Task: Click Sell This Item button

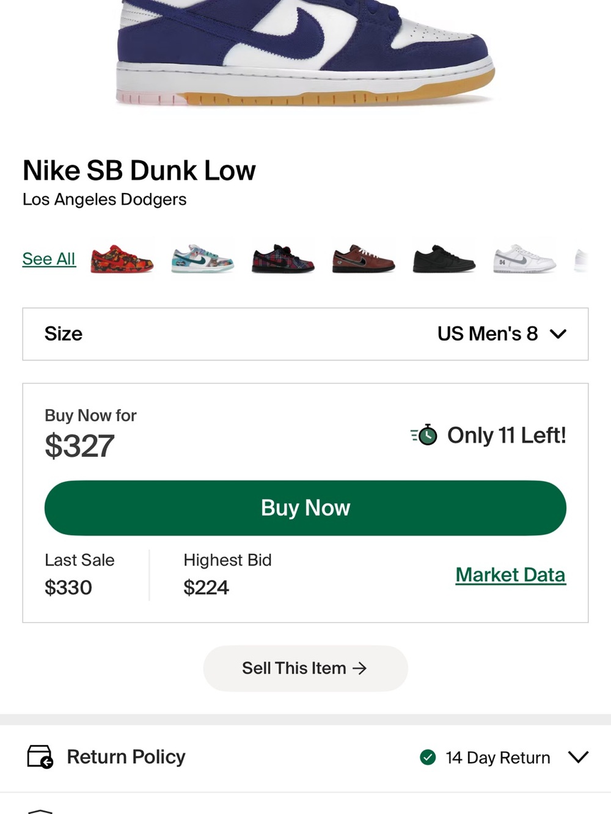Action: (305, 668)
